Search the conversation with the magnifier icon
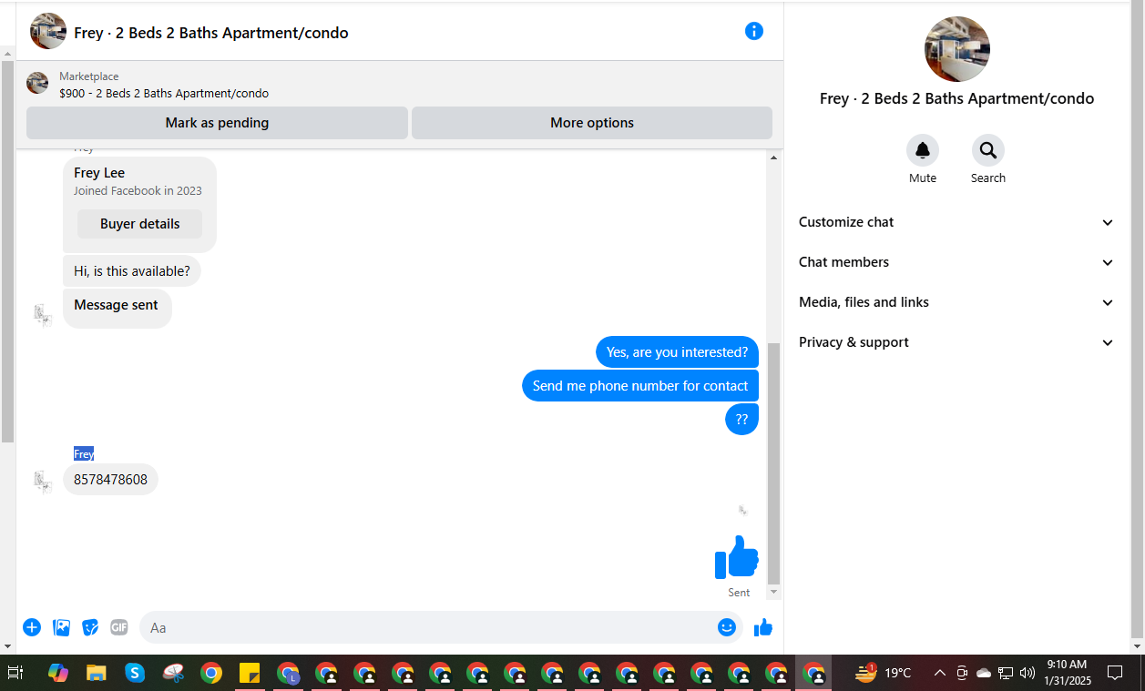Image resolution: width=1145 pixels, height=691 pixels. pos(988,150)
